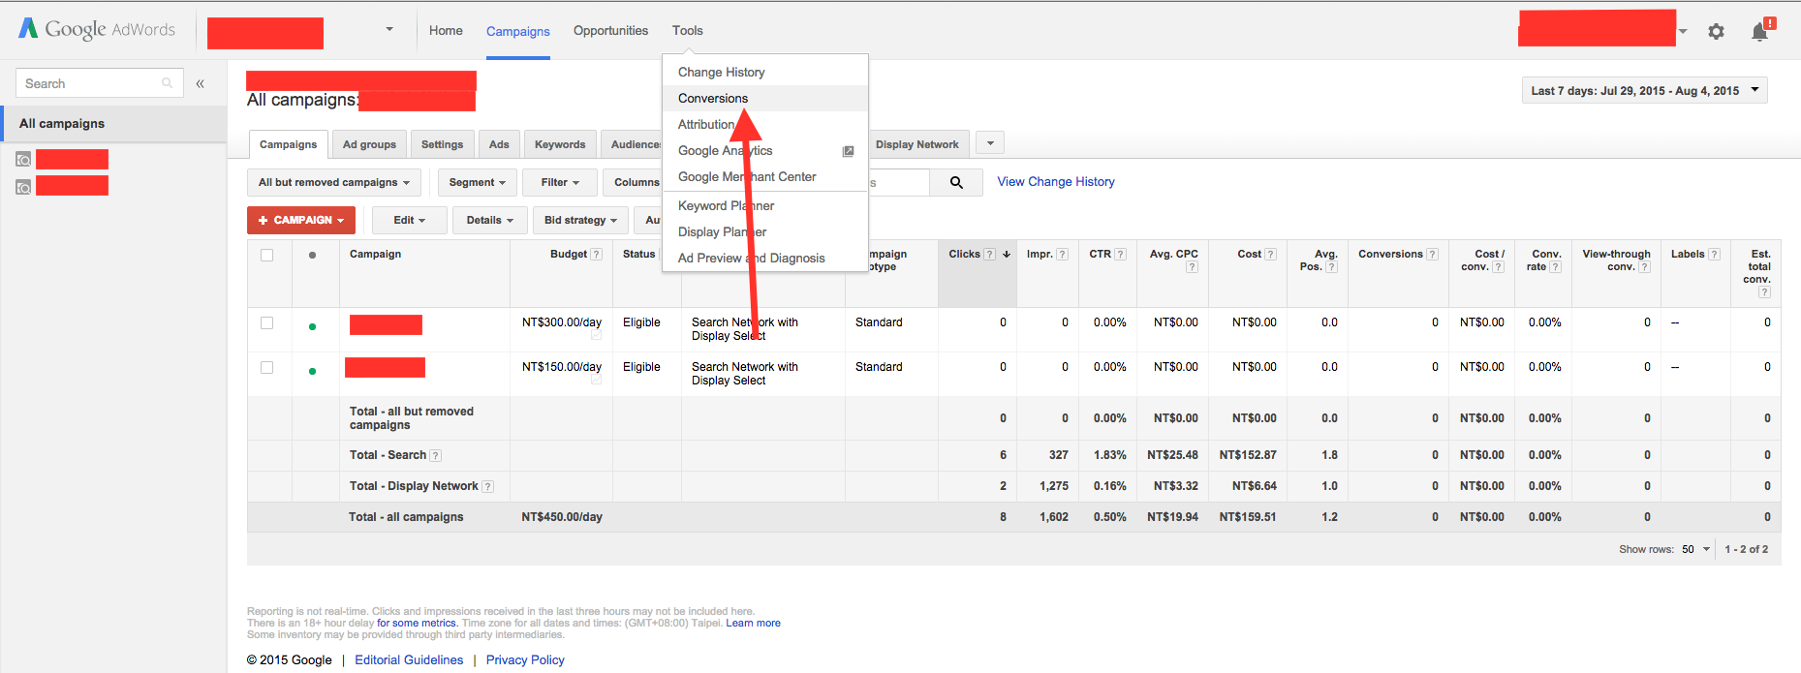
Task: Switch to the Ads tab
Action: click(x=499, y=144)
